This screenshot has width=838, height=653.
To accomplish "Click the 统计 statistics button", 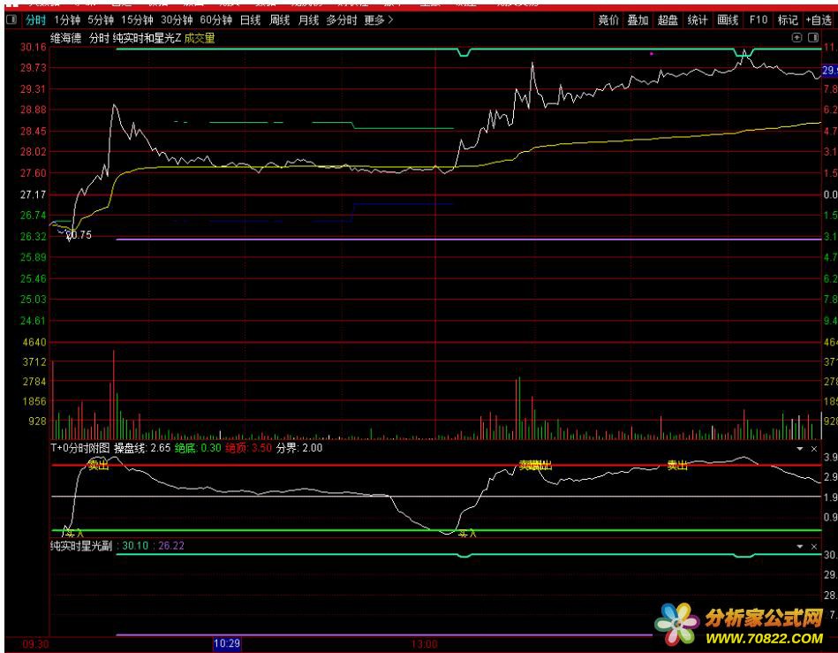I will [x=698, y=20].
